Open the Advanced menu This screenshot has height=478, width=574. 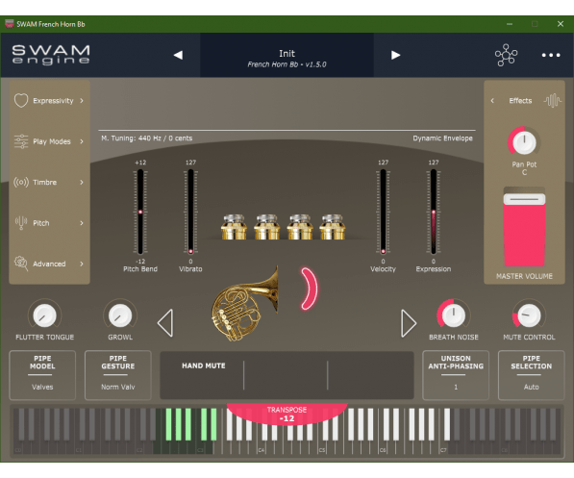[49, 264]
